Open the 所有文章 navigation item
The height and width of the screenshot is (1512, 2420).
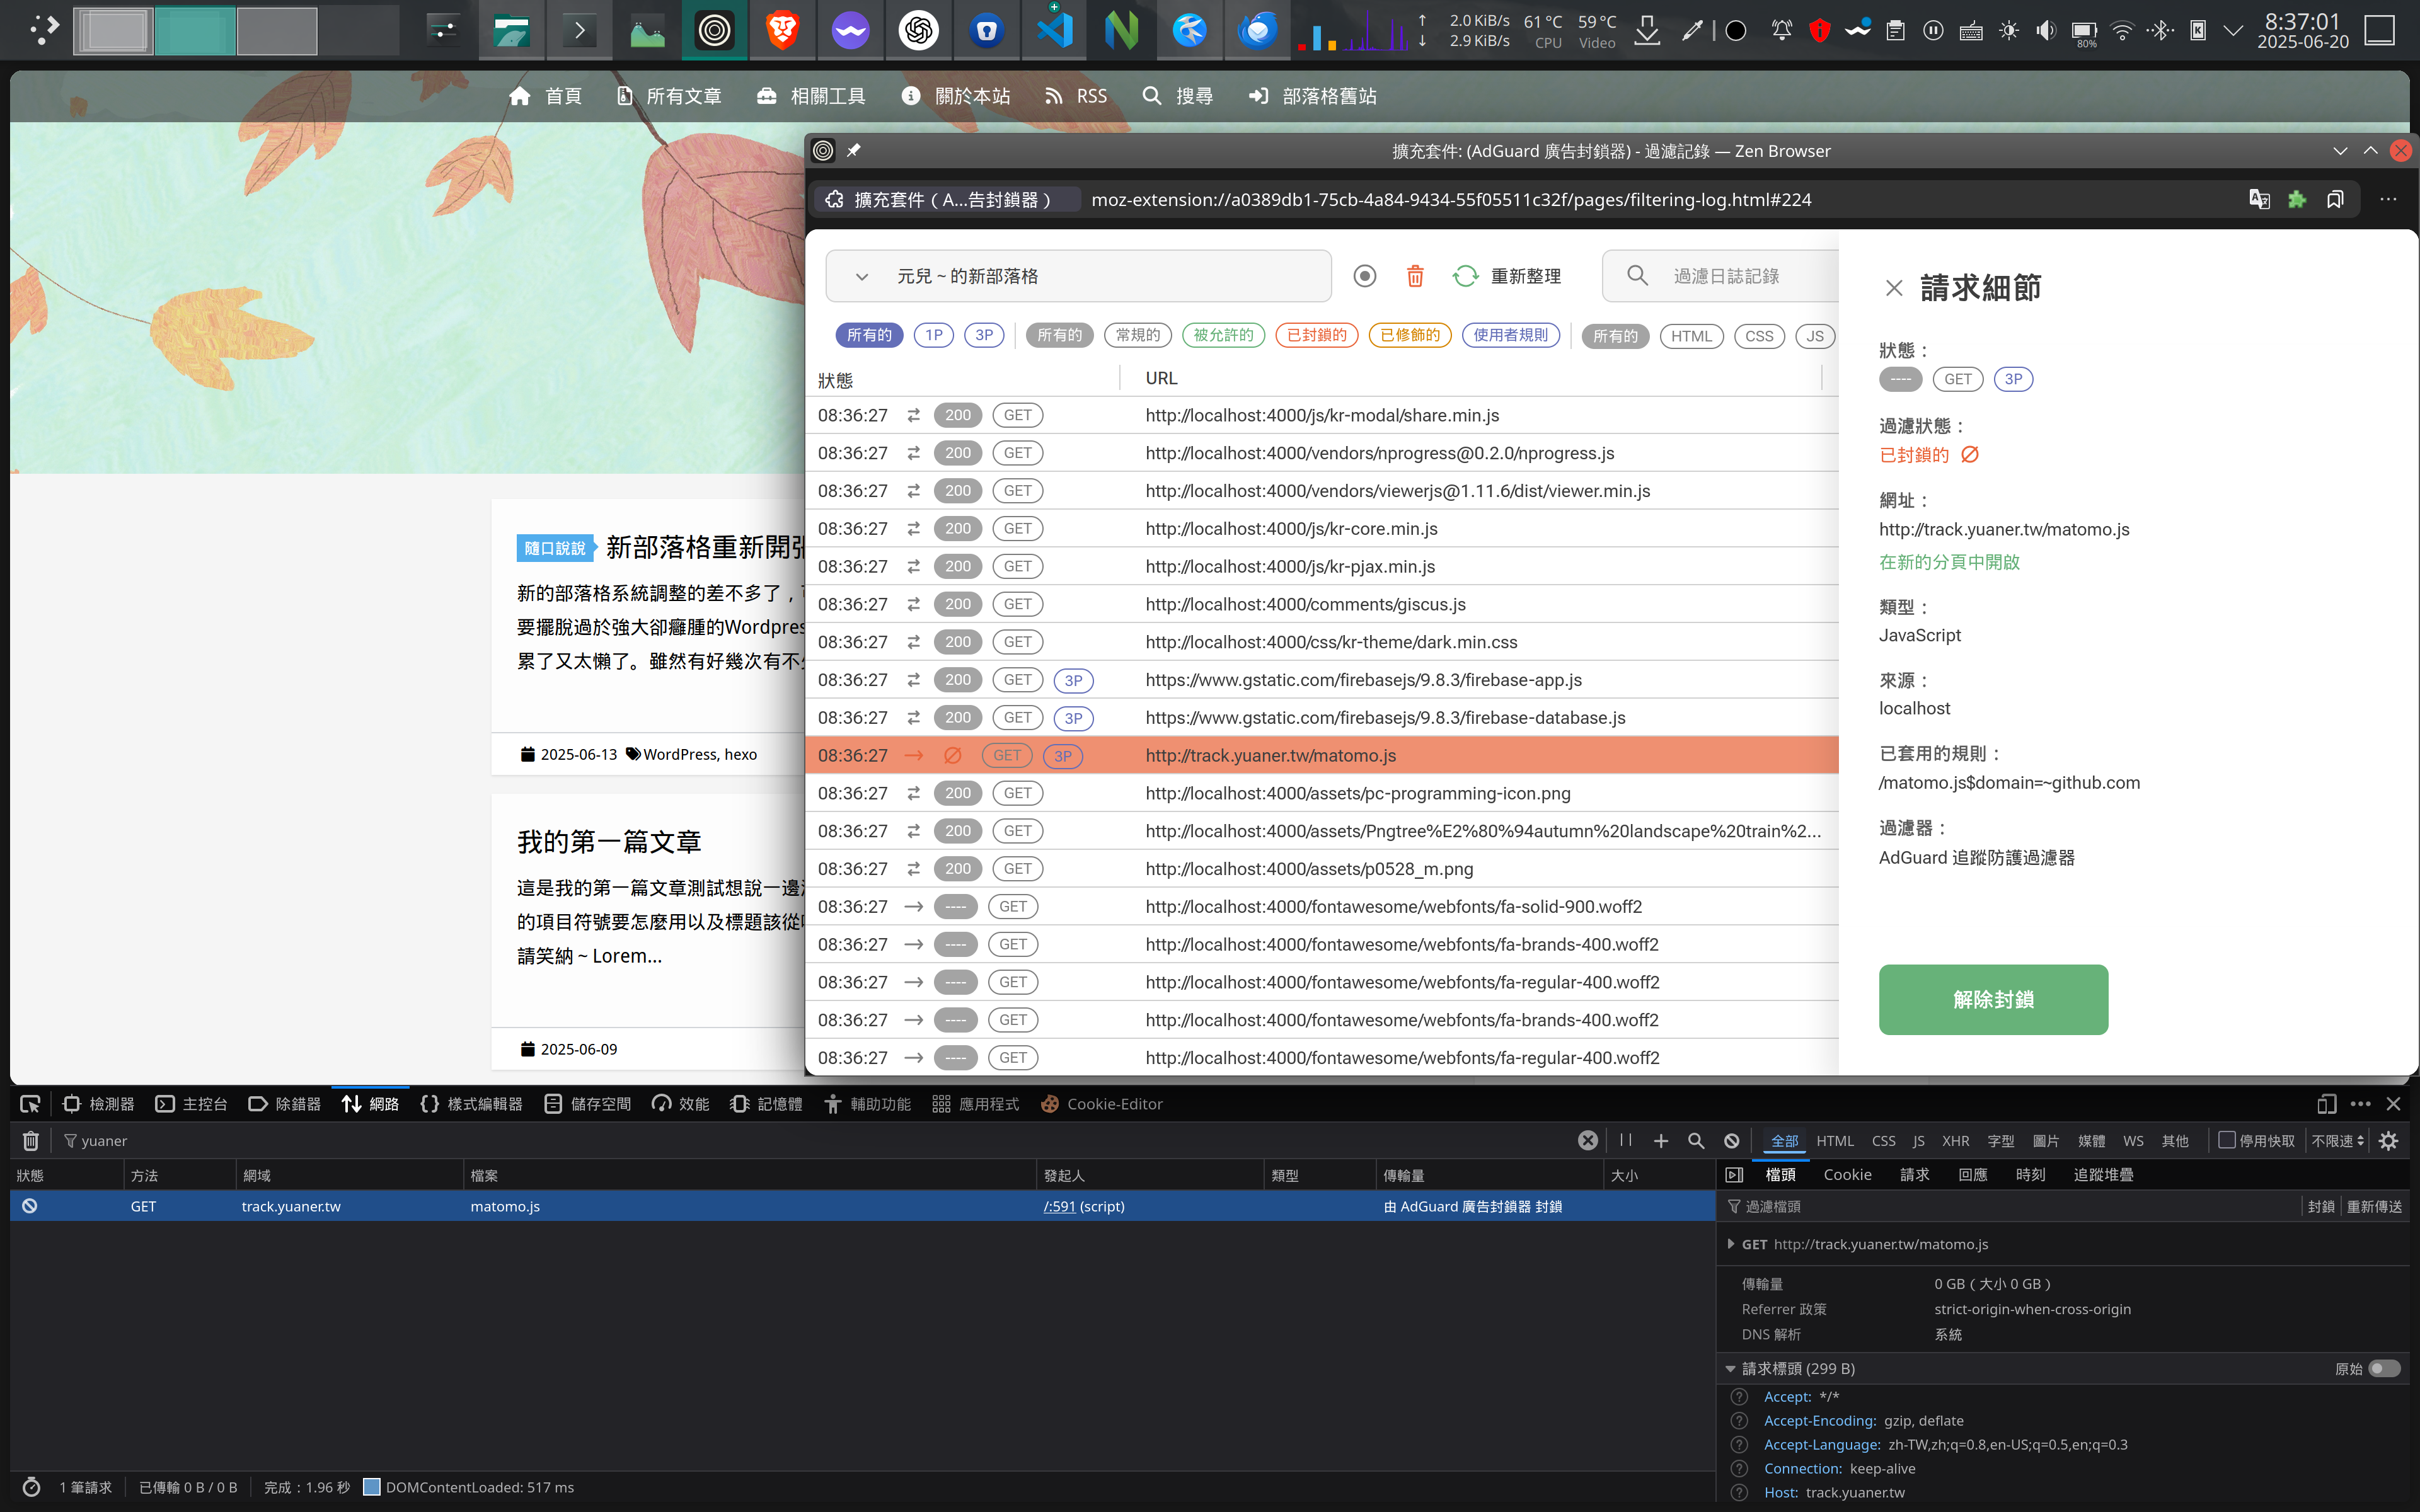point(669,96)
